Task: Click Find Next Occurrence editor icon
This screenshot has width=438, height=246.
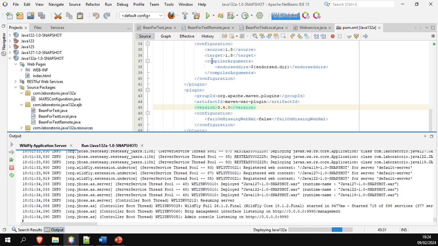Action: [269, 36]
